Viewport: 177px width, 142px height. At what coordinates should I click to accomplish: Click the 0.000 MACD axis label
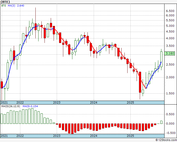point(170,124)
